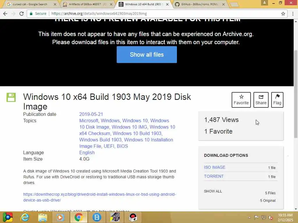This screenshot has height=223, width=298.
Task: Open the 2019-05-21 publication date link
Action: click(x=91, y=114)
